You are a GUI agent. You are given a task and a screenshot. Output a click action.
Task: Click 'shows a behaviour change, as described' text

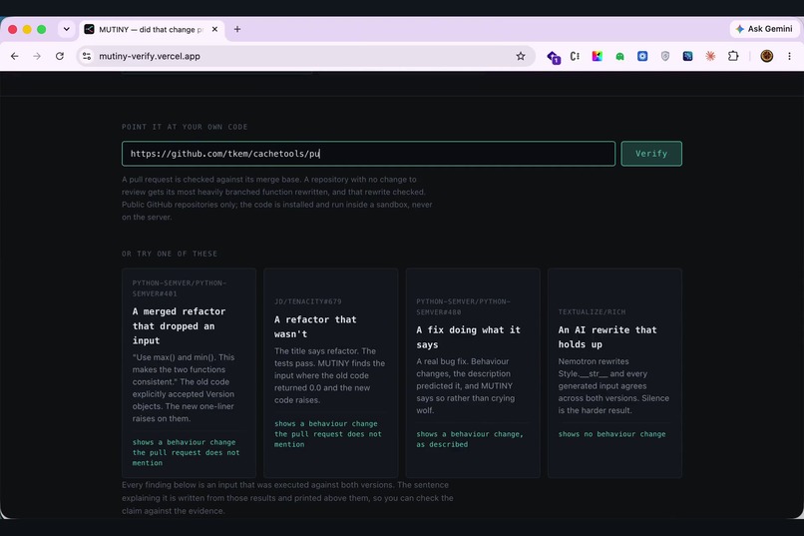pyautogui.click(x=470, y=439)
